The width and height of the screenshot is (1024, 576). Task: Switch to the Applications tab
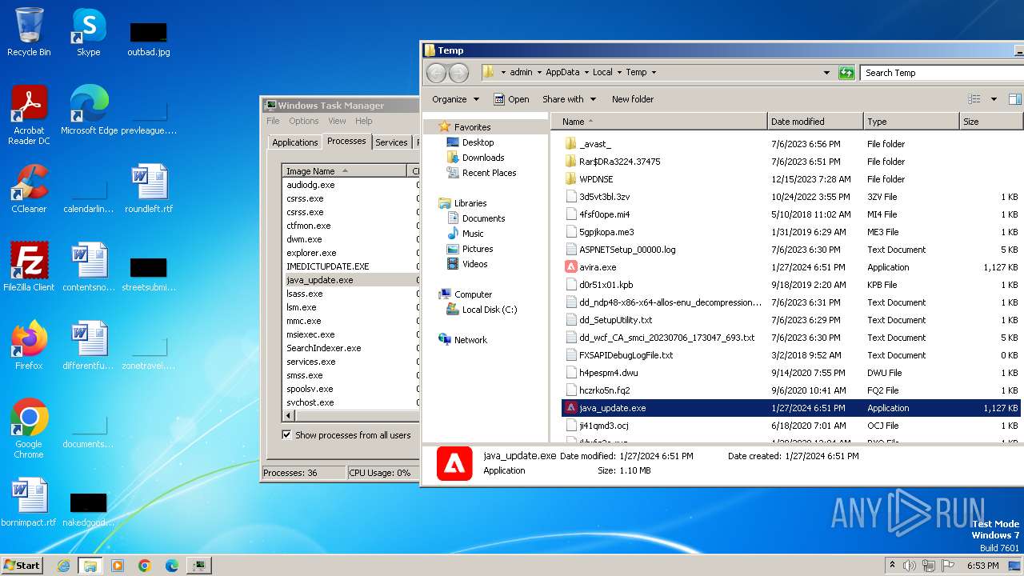[x=294, y=142]
